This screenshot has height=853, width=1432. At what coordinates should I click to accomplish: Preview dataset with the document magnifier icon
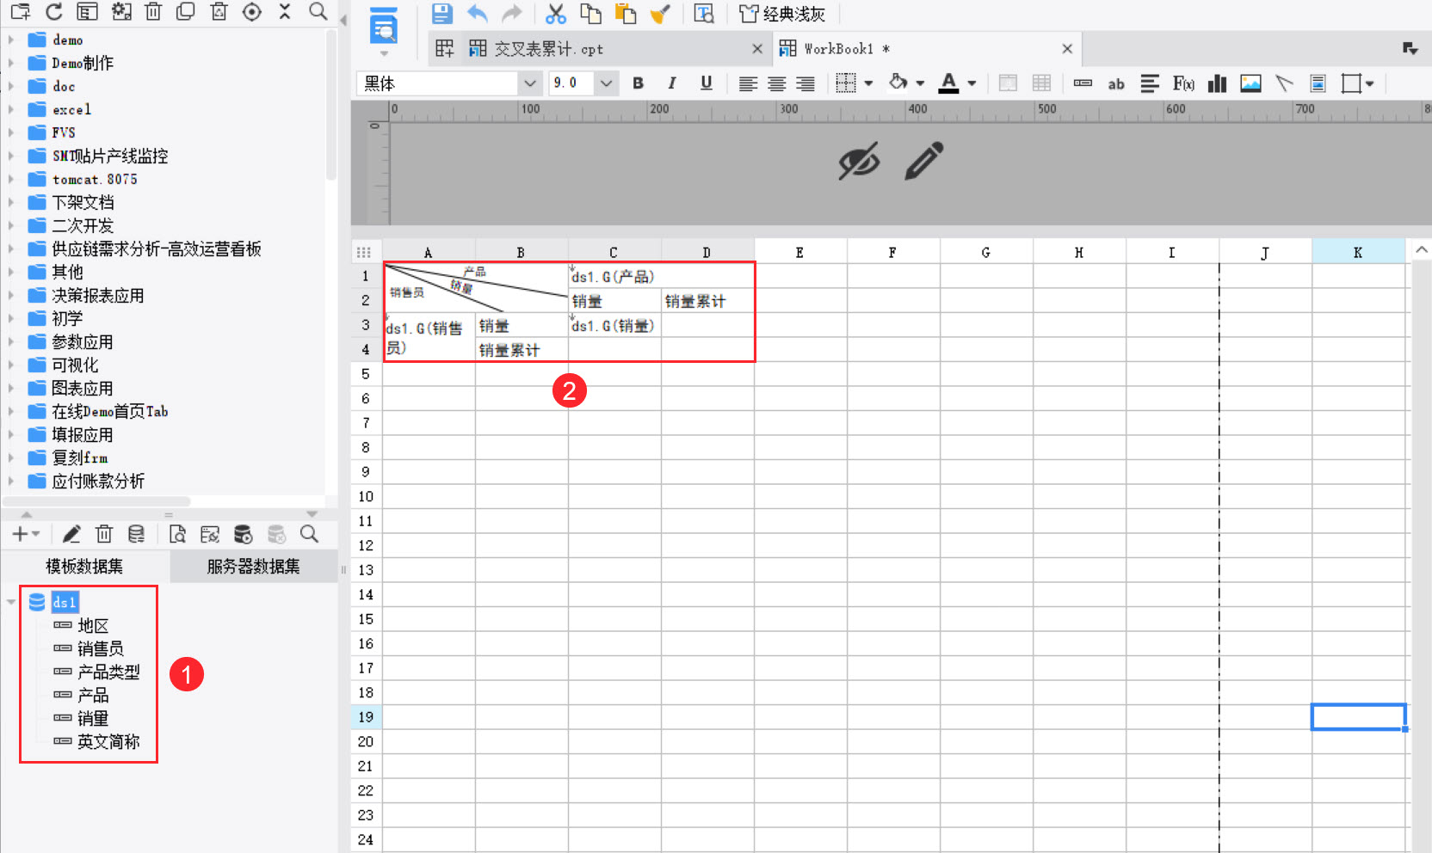point(177,535)
